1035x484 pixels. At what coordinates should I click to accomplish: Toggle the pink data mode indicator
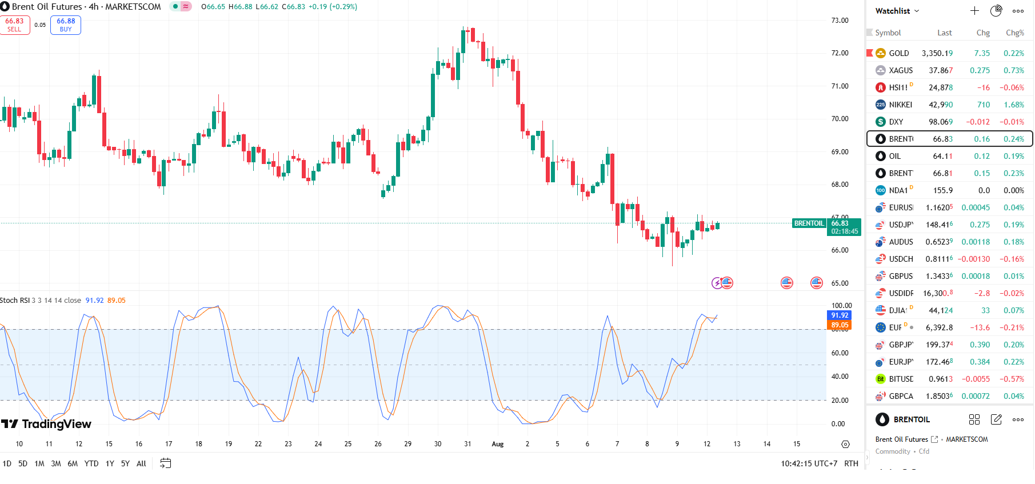tap(186, 7)
